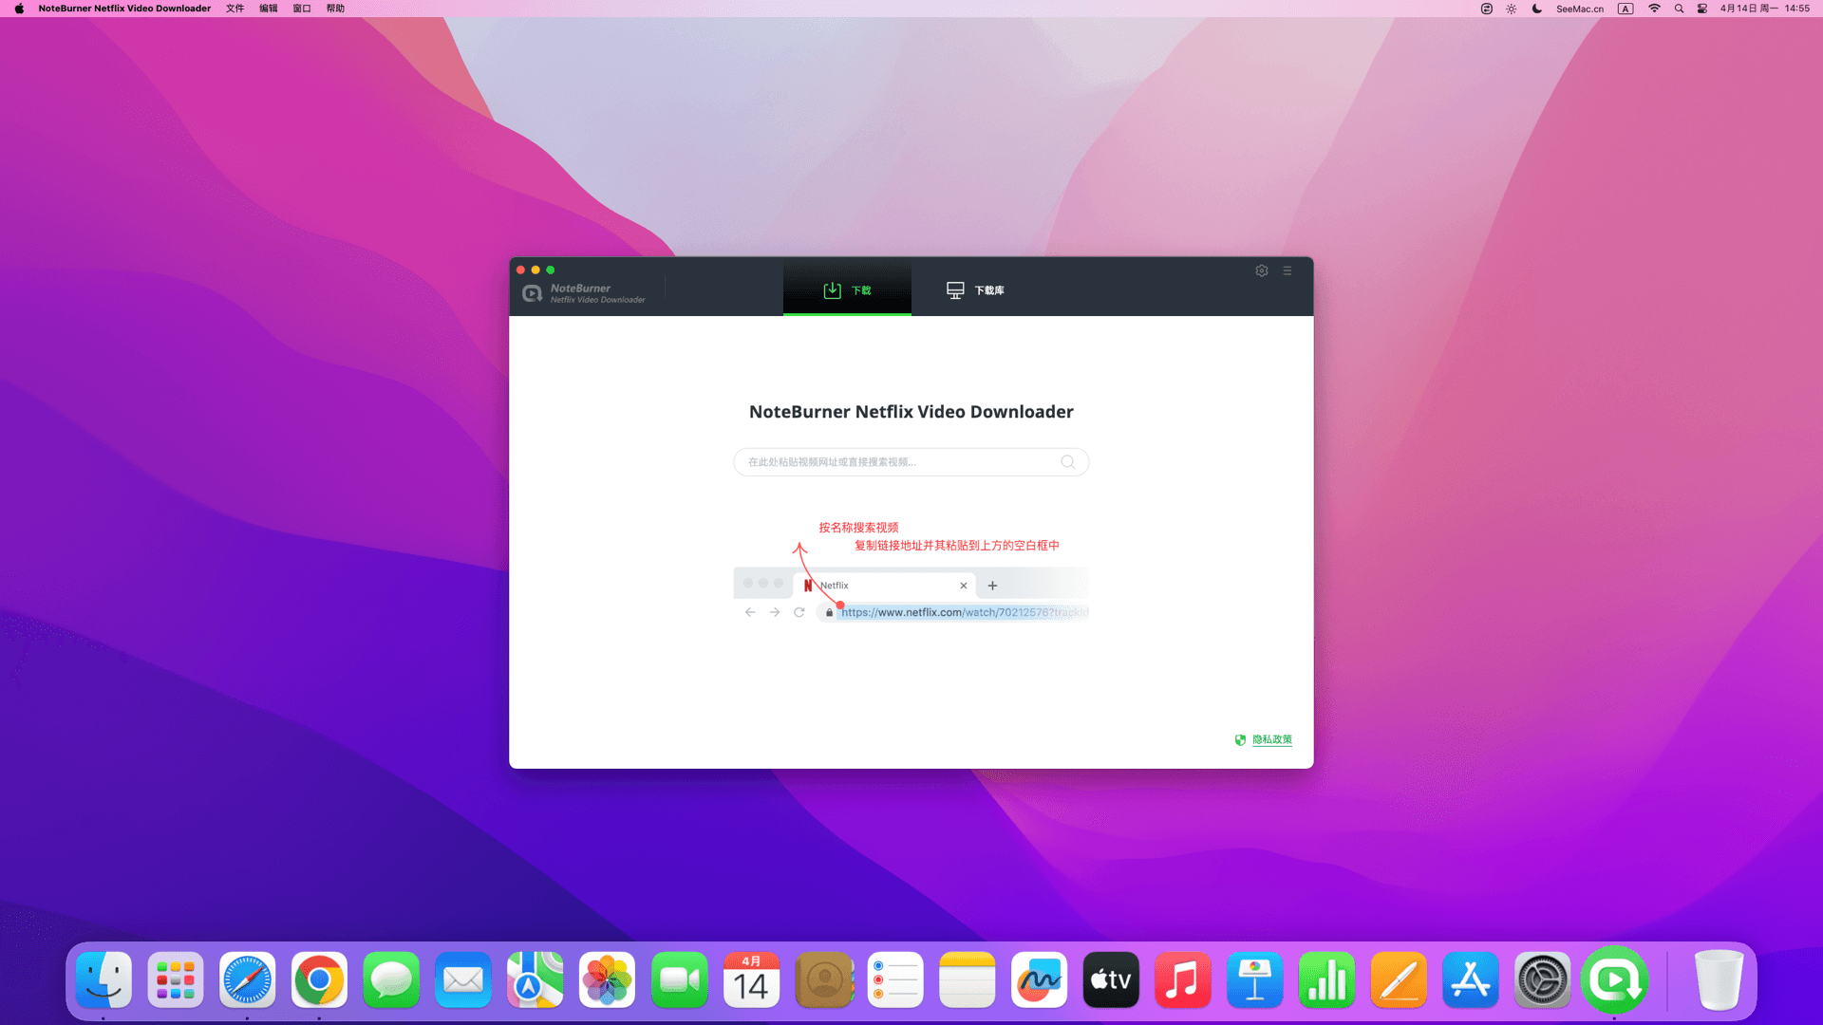Open Freeform app in the Dock
The height and width of the screenshot is (1025, 1823).
coord(1039,980)
